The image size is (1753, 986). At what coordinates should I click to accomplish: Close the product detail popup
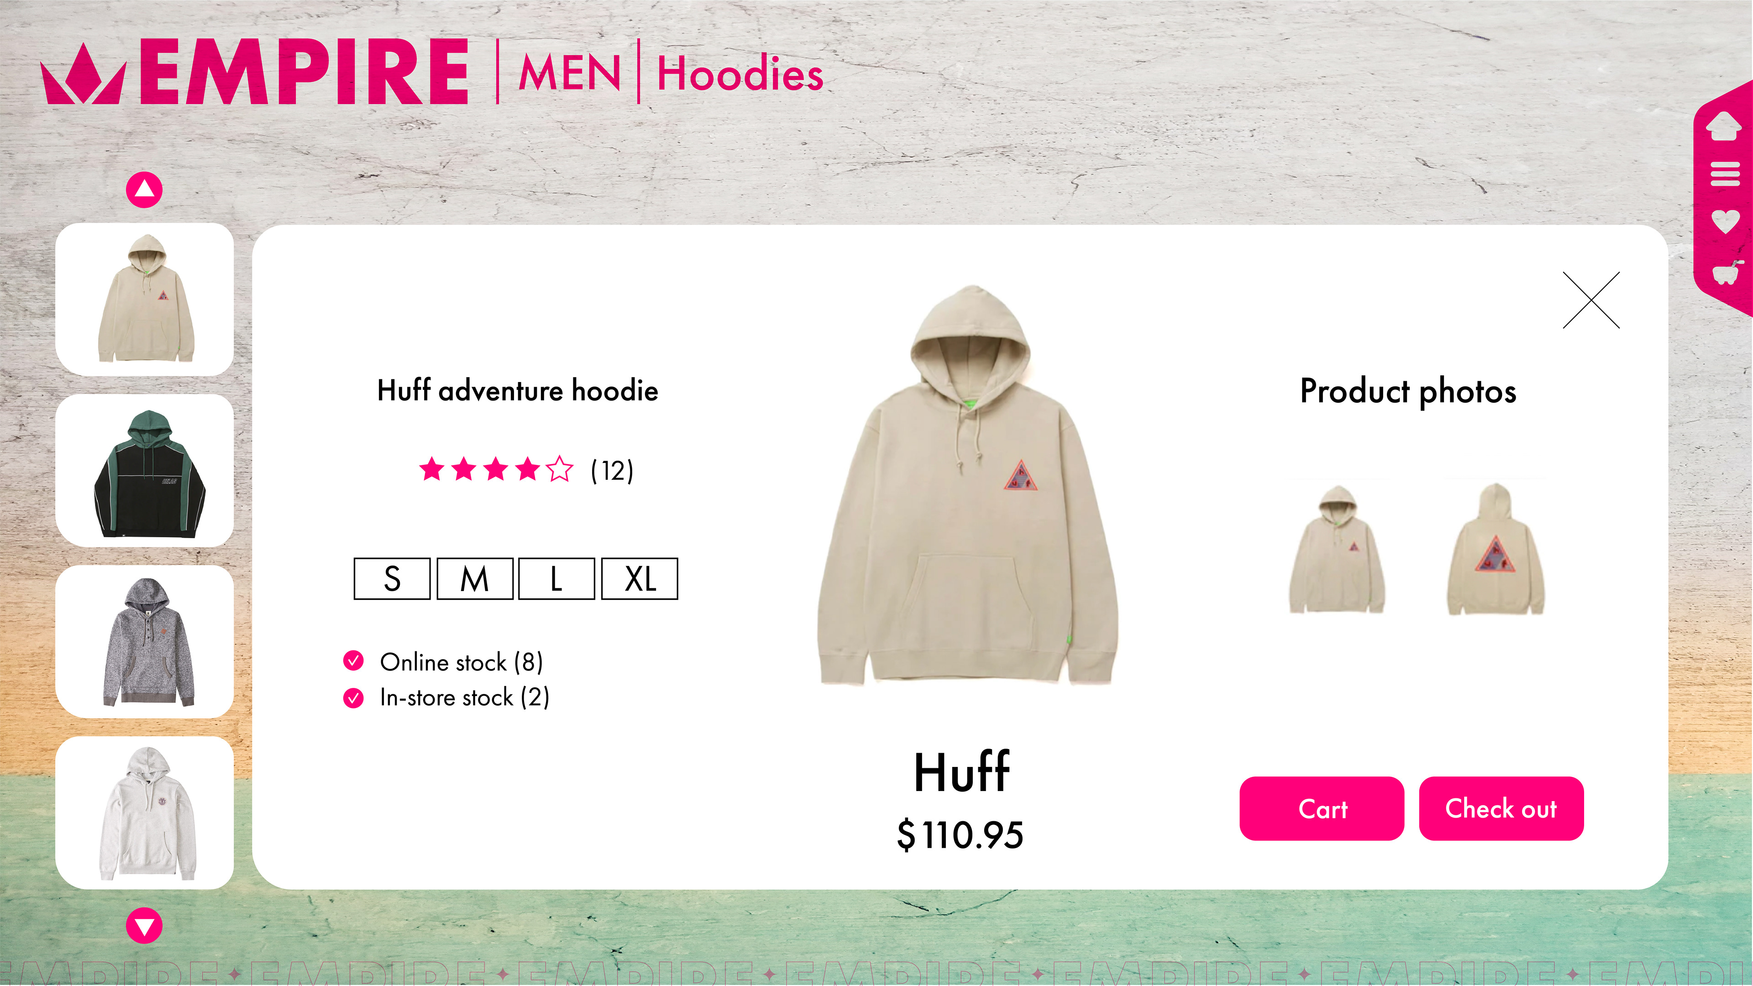tap(1591, 300)
